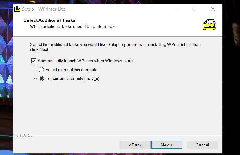Image resolution: width=240 pixels, height=155 pixels.
Task: Close the WPrinter Lite setup window
Action: point(213,9)
